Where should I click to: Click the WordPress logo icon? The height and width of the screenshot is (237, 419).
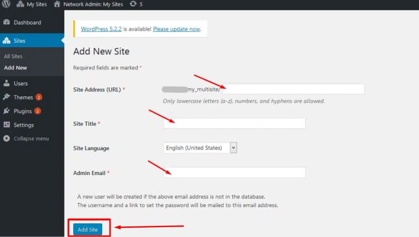(6, 4)
